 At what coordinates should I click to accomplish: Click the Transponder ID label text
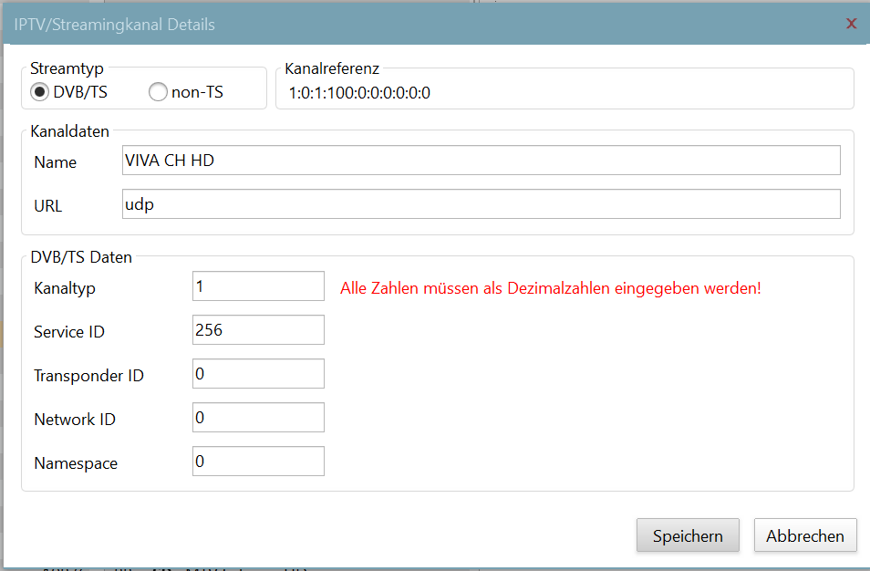(88, 376)
